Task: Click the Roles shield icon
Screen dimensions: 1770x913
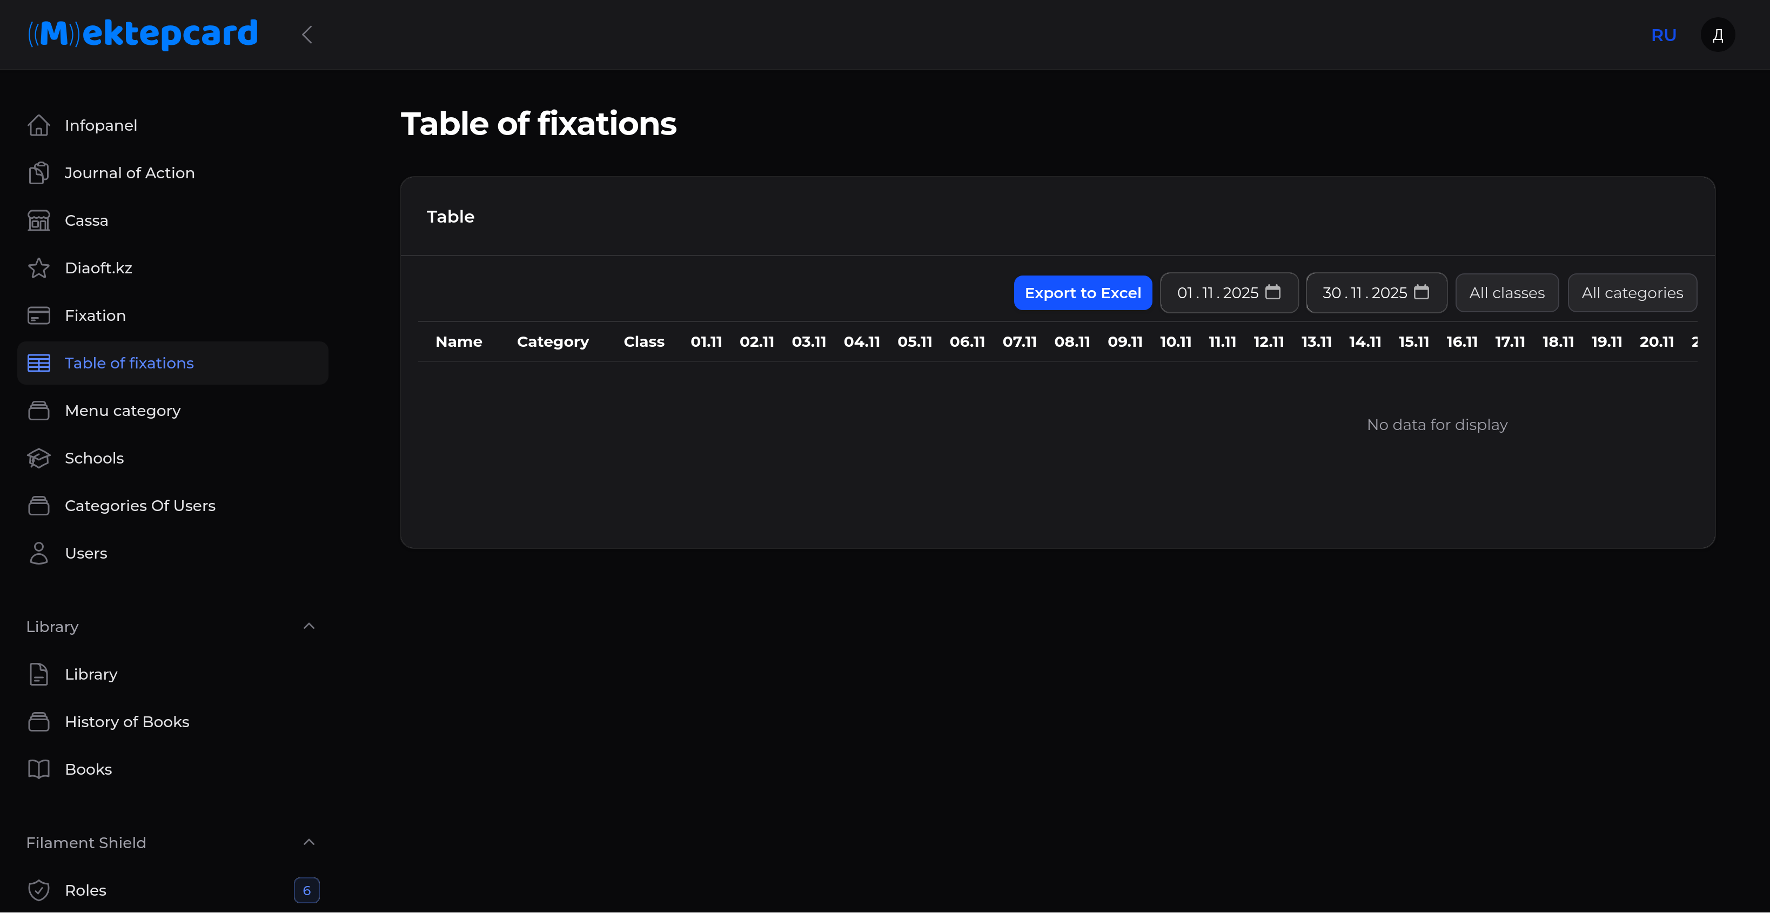Action: tap(38, 890)
